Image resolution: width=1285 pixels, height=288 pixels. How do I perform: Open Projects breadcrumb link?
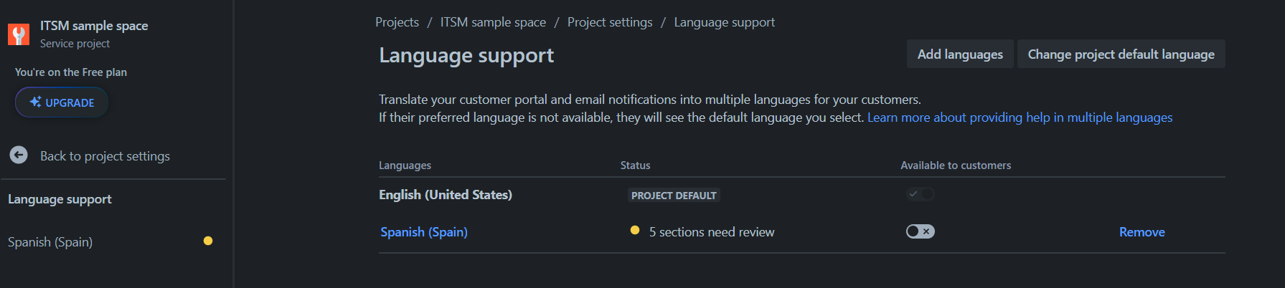tap(397, 22)
